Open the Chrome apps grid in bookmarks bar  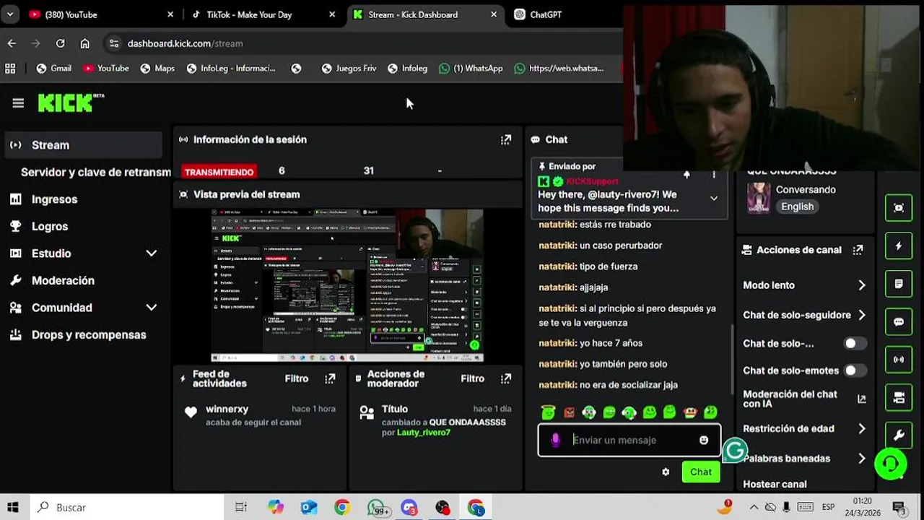[10, 69]
